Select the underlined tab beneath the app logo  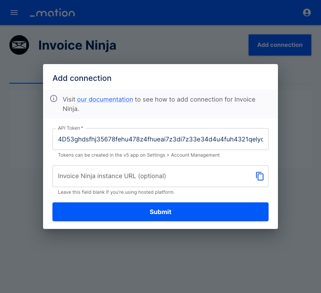[x=26, y=78]
